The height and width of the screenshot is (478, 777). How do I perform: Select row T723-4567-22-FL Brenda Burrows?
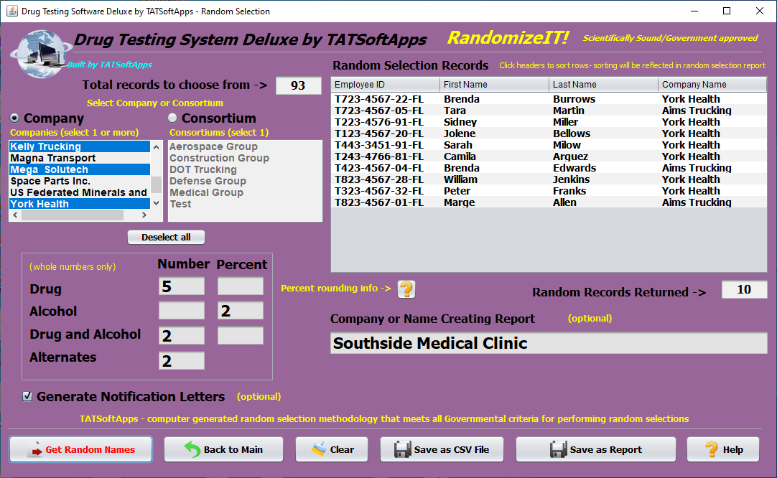(549, 99)
